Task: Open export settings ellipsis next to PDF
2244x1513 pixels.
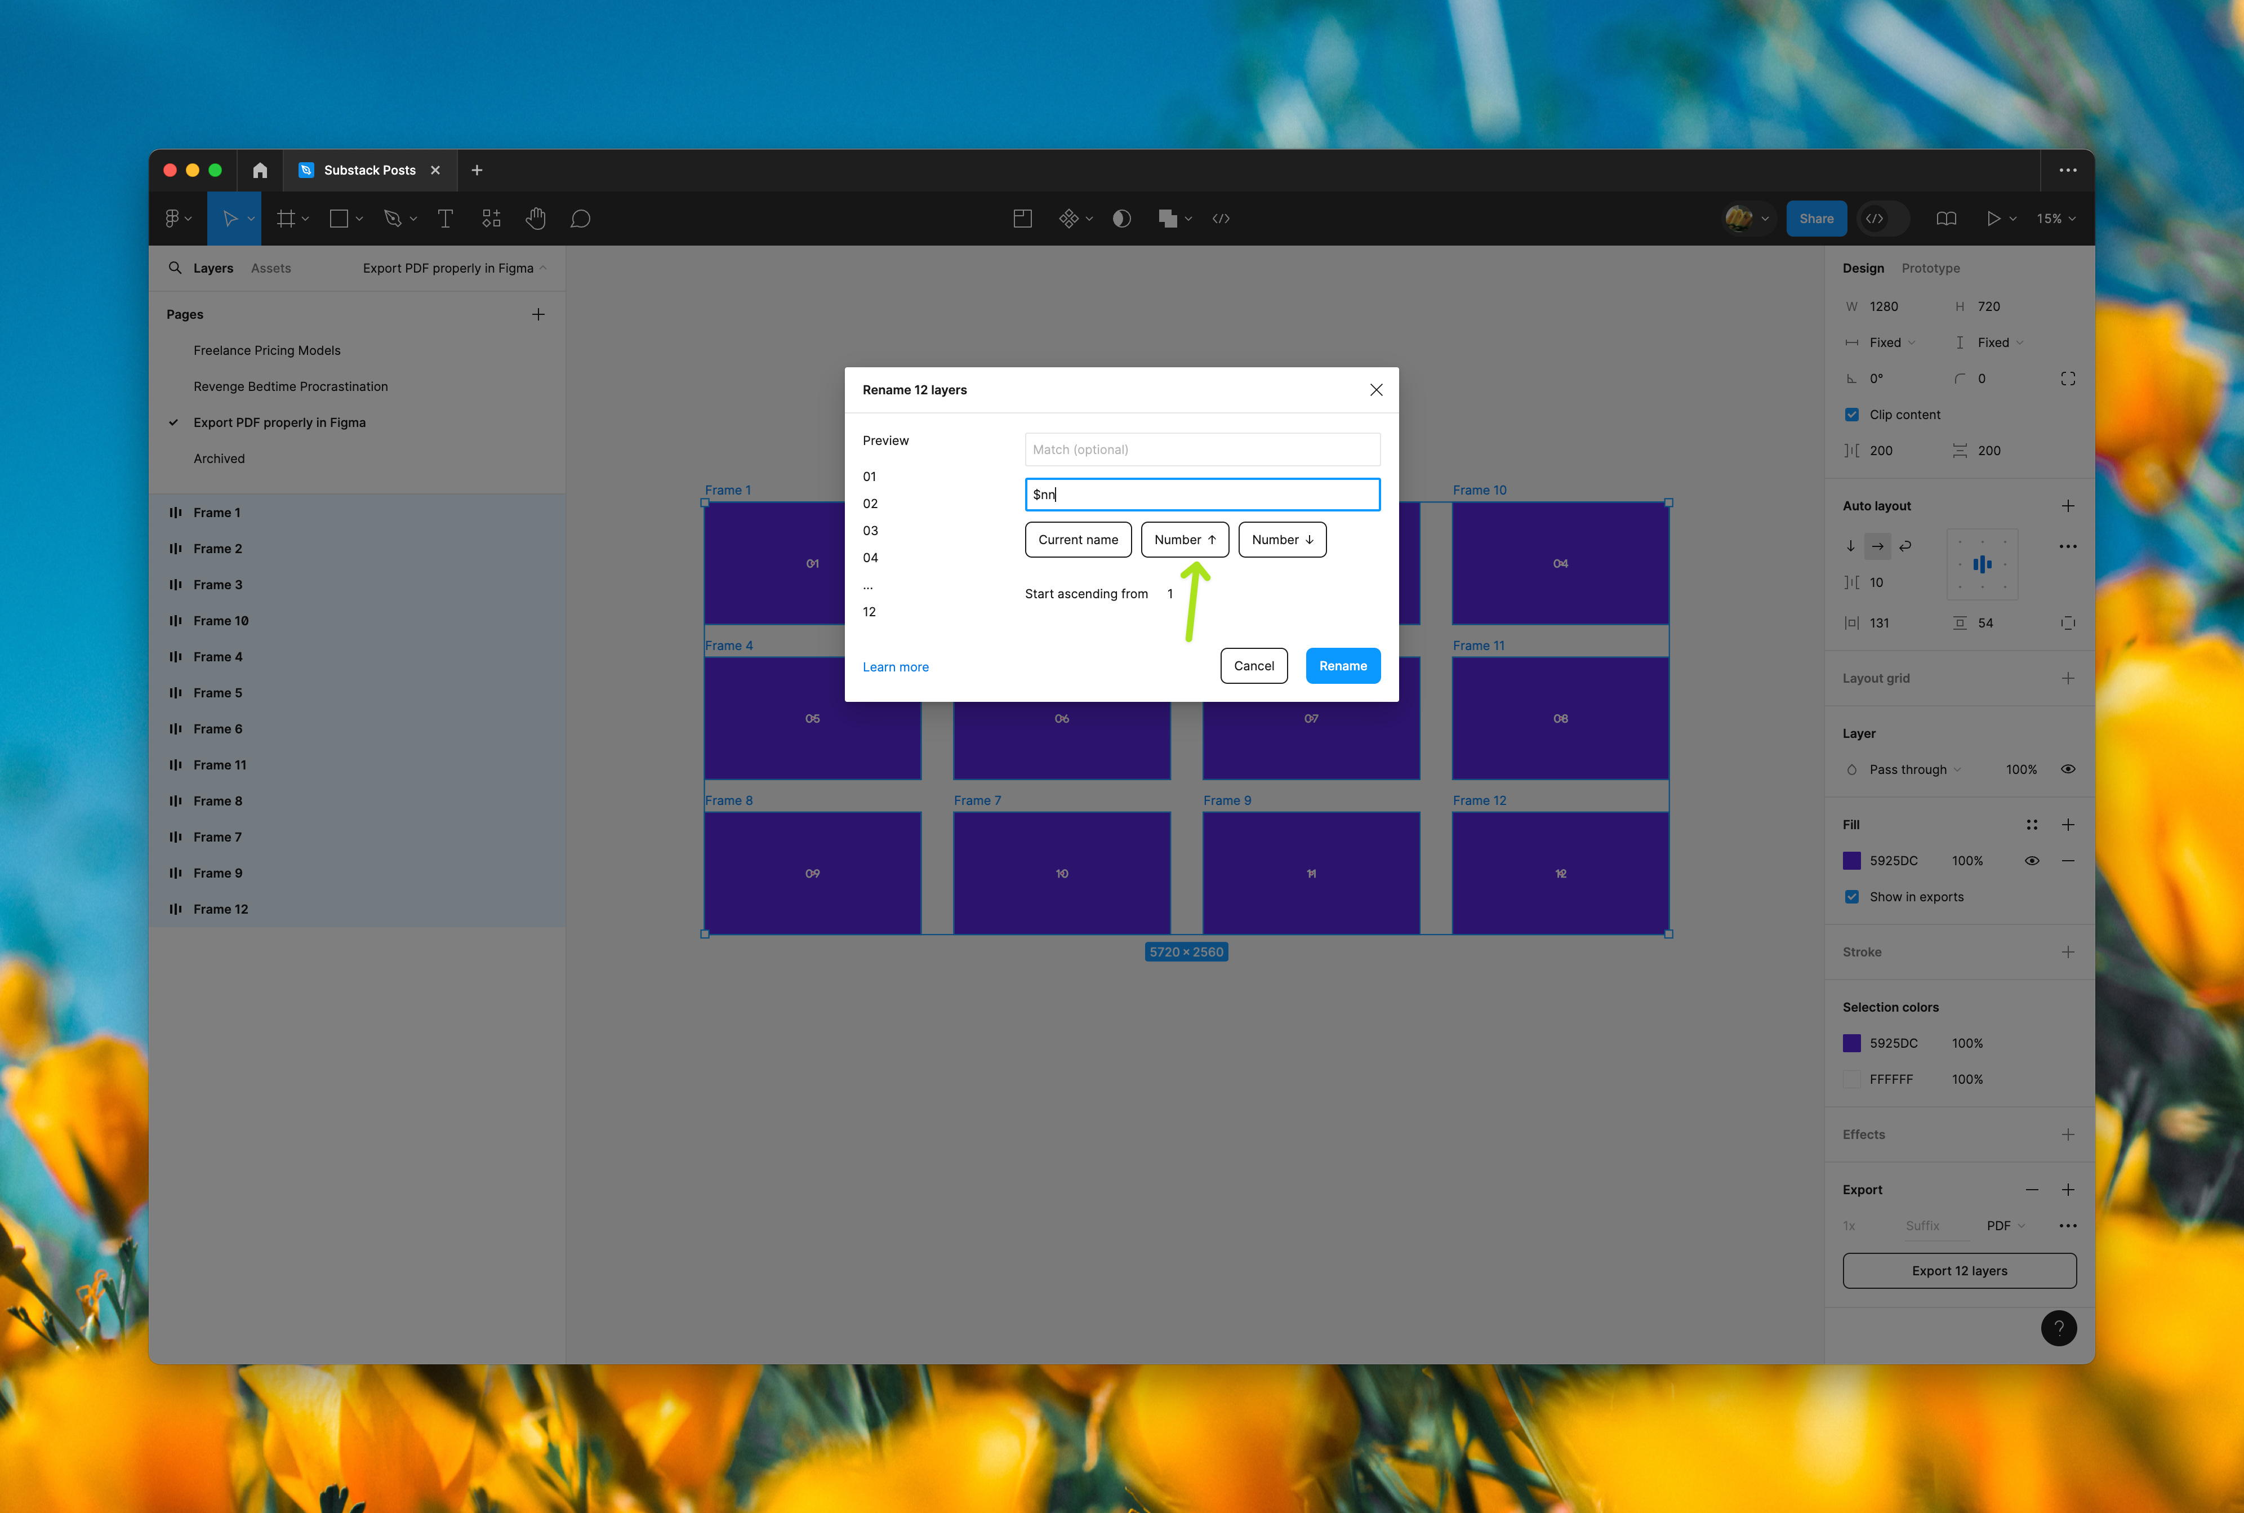Action: 2068,1226
